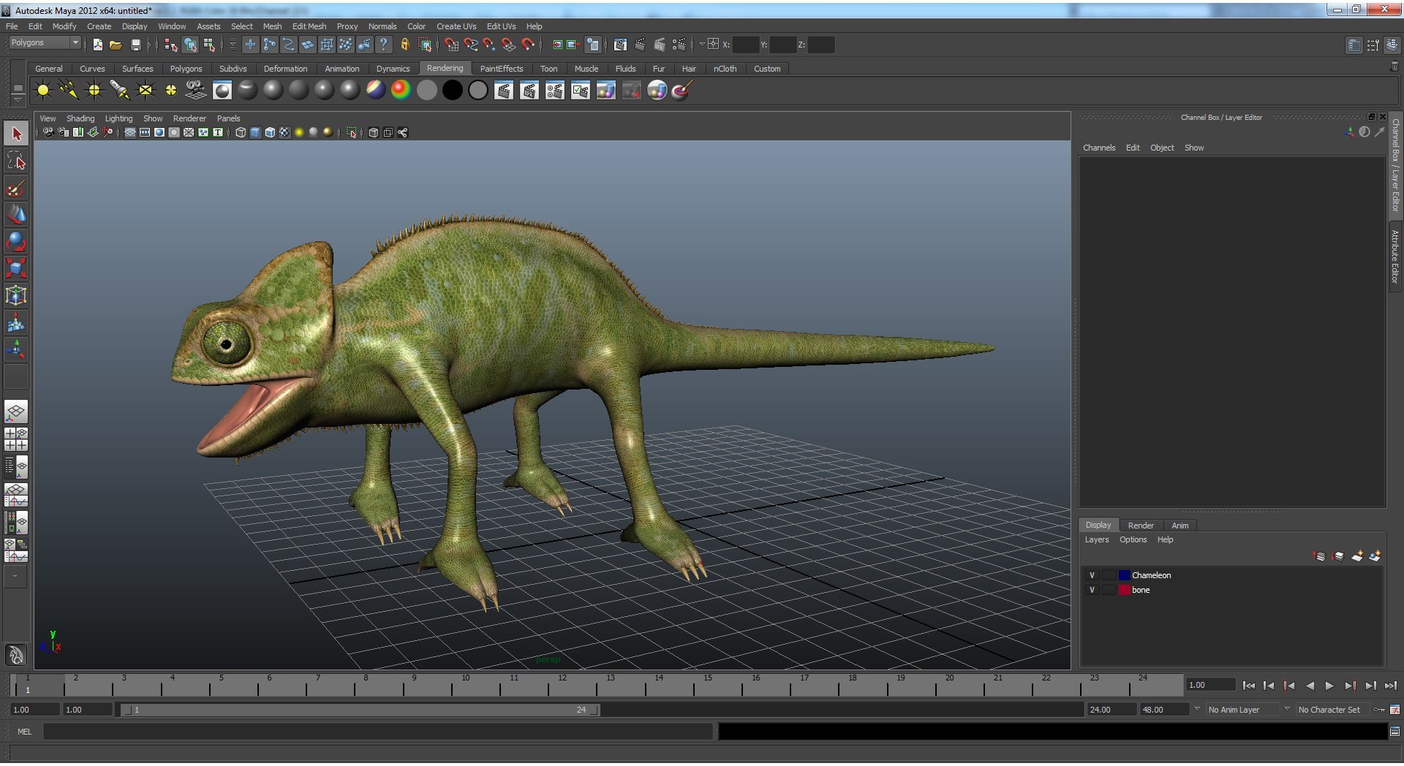Toggle the Use All Lights viewport icon
Viewport: 1404px width, 766px height.
(x=299, y=132)
